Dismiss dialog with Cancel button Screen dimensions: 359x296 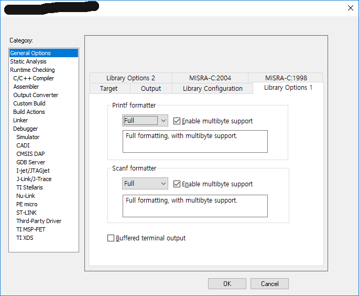tap(269, 283)
